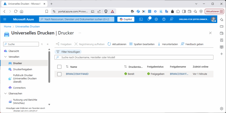Image resolution: width=226 pixels, height=113 pixels.
Task: Open Spalten bearbeiten column editor
Action: (142, 44)
